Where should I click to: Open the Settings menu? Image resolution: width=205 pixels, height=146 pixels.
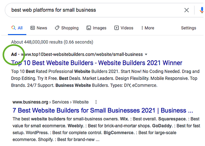pos(189,28)
